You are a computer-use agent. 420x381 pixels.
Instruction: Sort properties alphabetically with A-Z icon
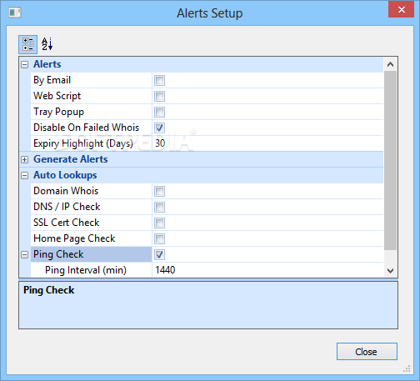[47, 44]
